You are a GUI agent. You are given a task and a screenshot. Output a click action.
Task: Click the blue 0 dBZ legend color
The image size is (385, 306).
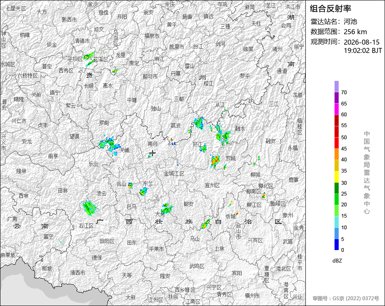point(336,244)
